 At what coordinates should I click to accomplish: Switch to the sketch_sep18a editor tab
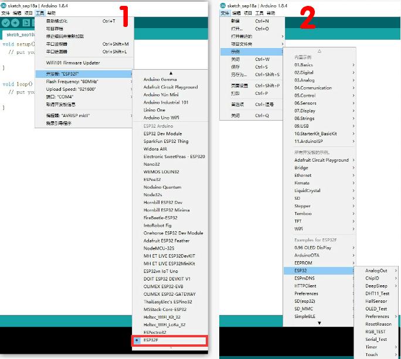(21, 35)
